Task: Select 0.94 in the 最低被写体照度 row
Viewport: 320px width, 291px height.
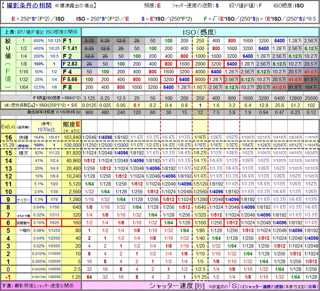Action: [264, 113]
